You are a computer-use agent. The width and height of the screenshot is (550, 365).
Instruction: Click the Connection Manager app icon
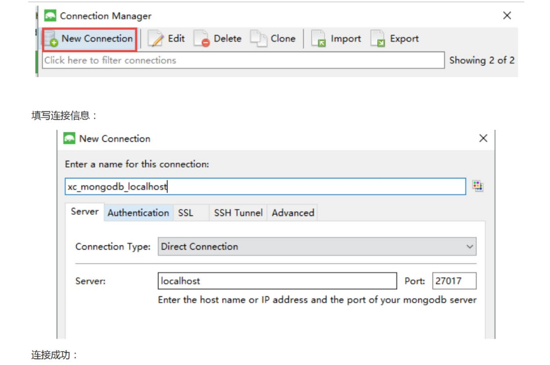click(x=50, y=16)
